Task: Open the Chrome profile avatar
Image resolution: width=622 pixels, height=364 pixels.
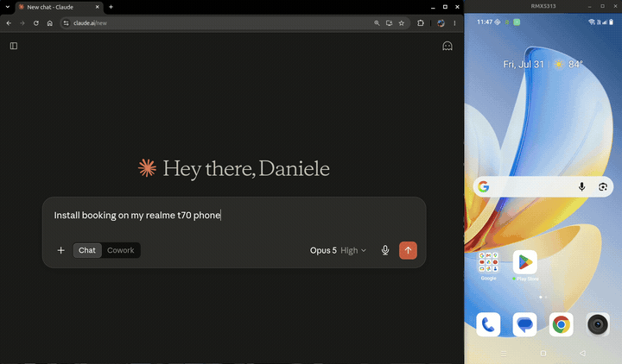Action: (x=441, y=23)
